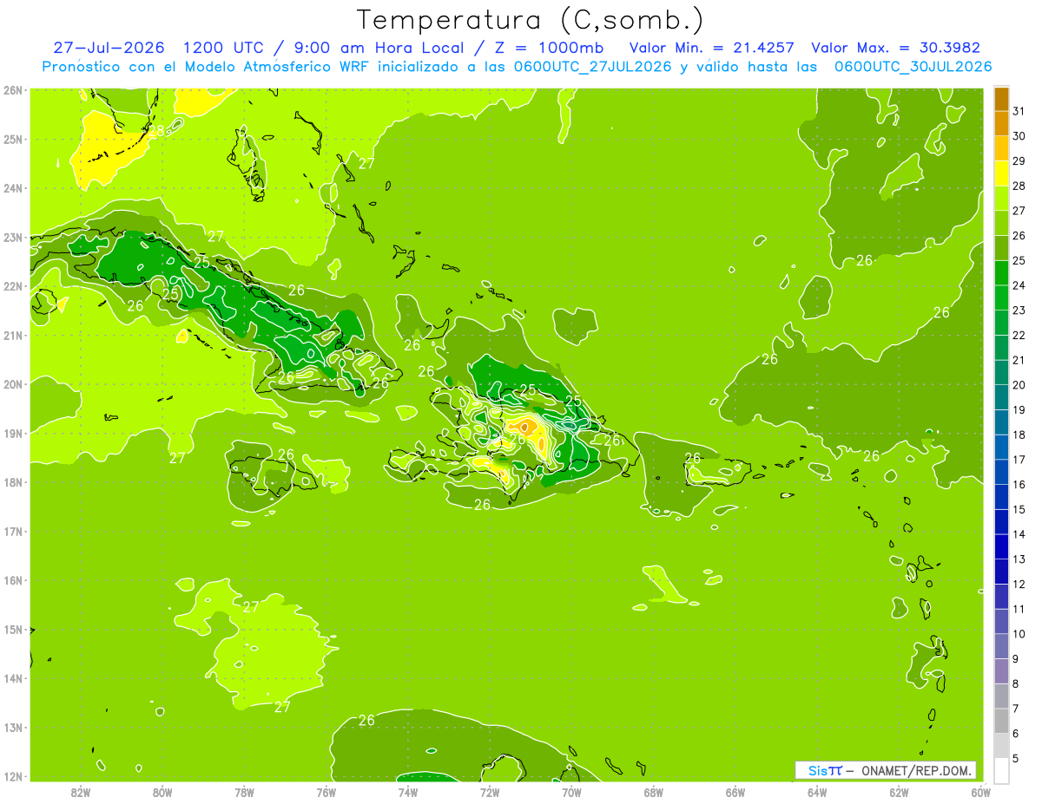Click the 21N latitude axis label

click(x=13, y=335)
